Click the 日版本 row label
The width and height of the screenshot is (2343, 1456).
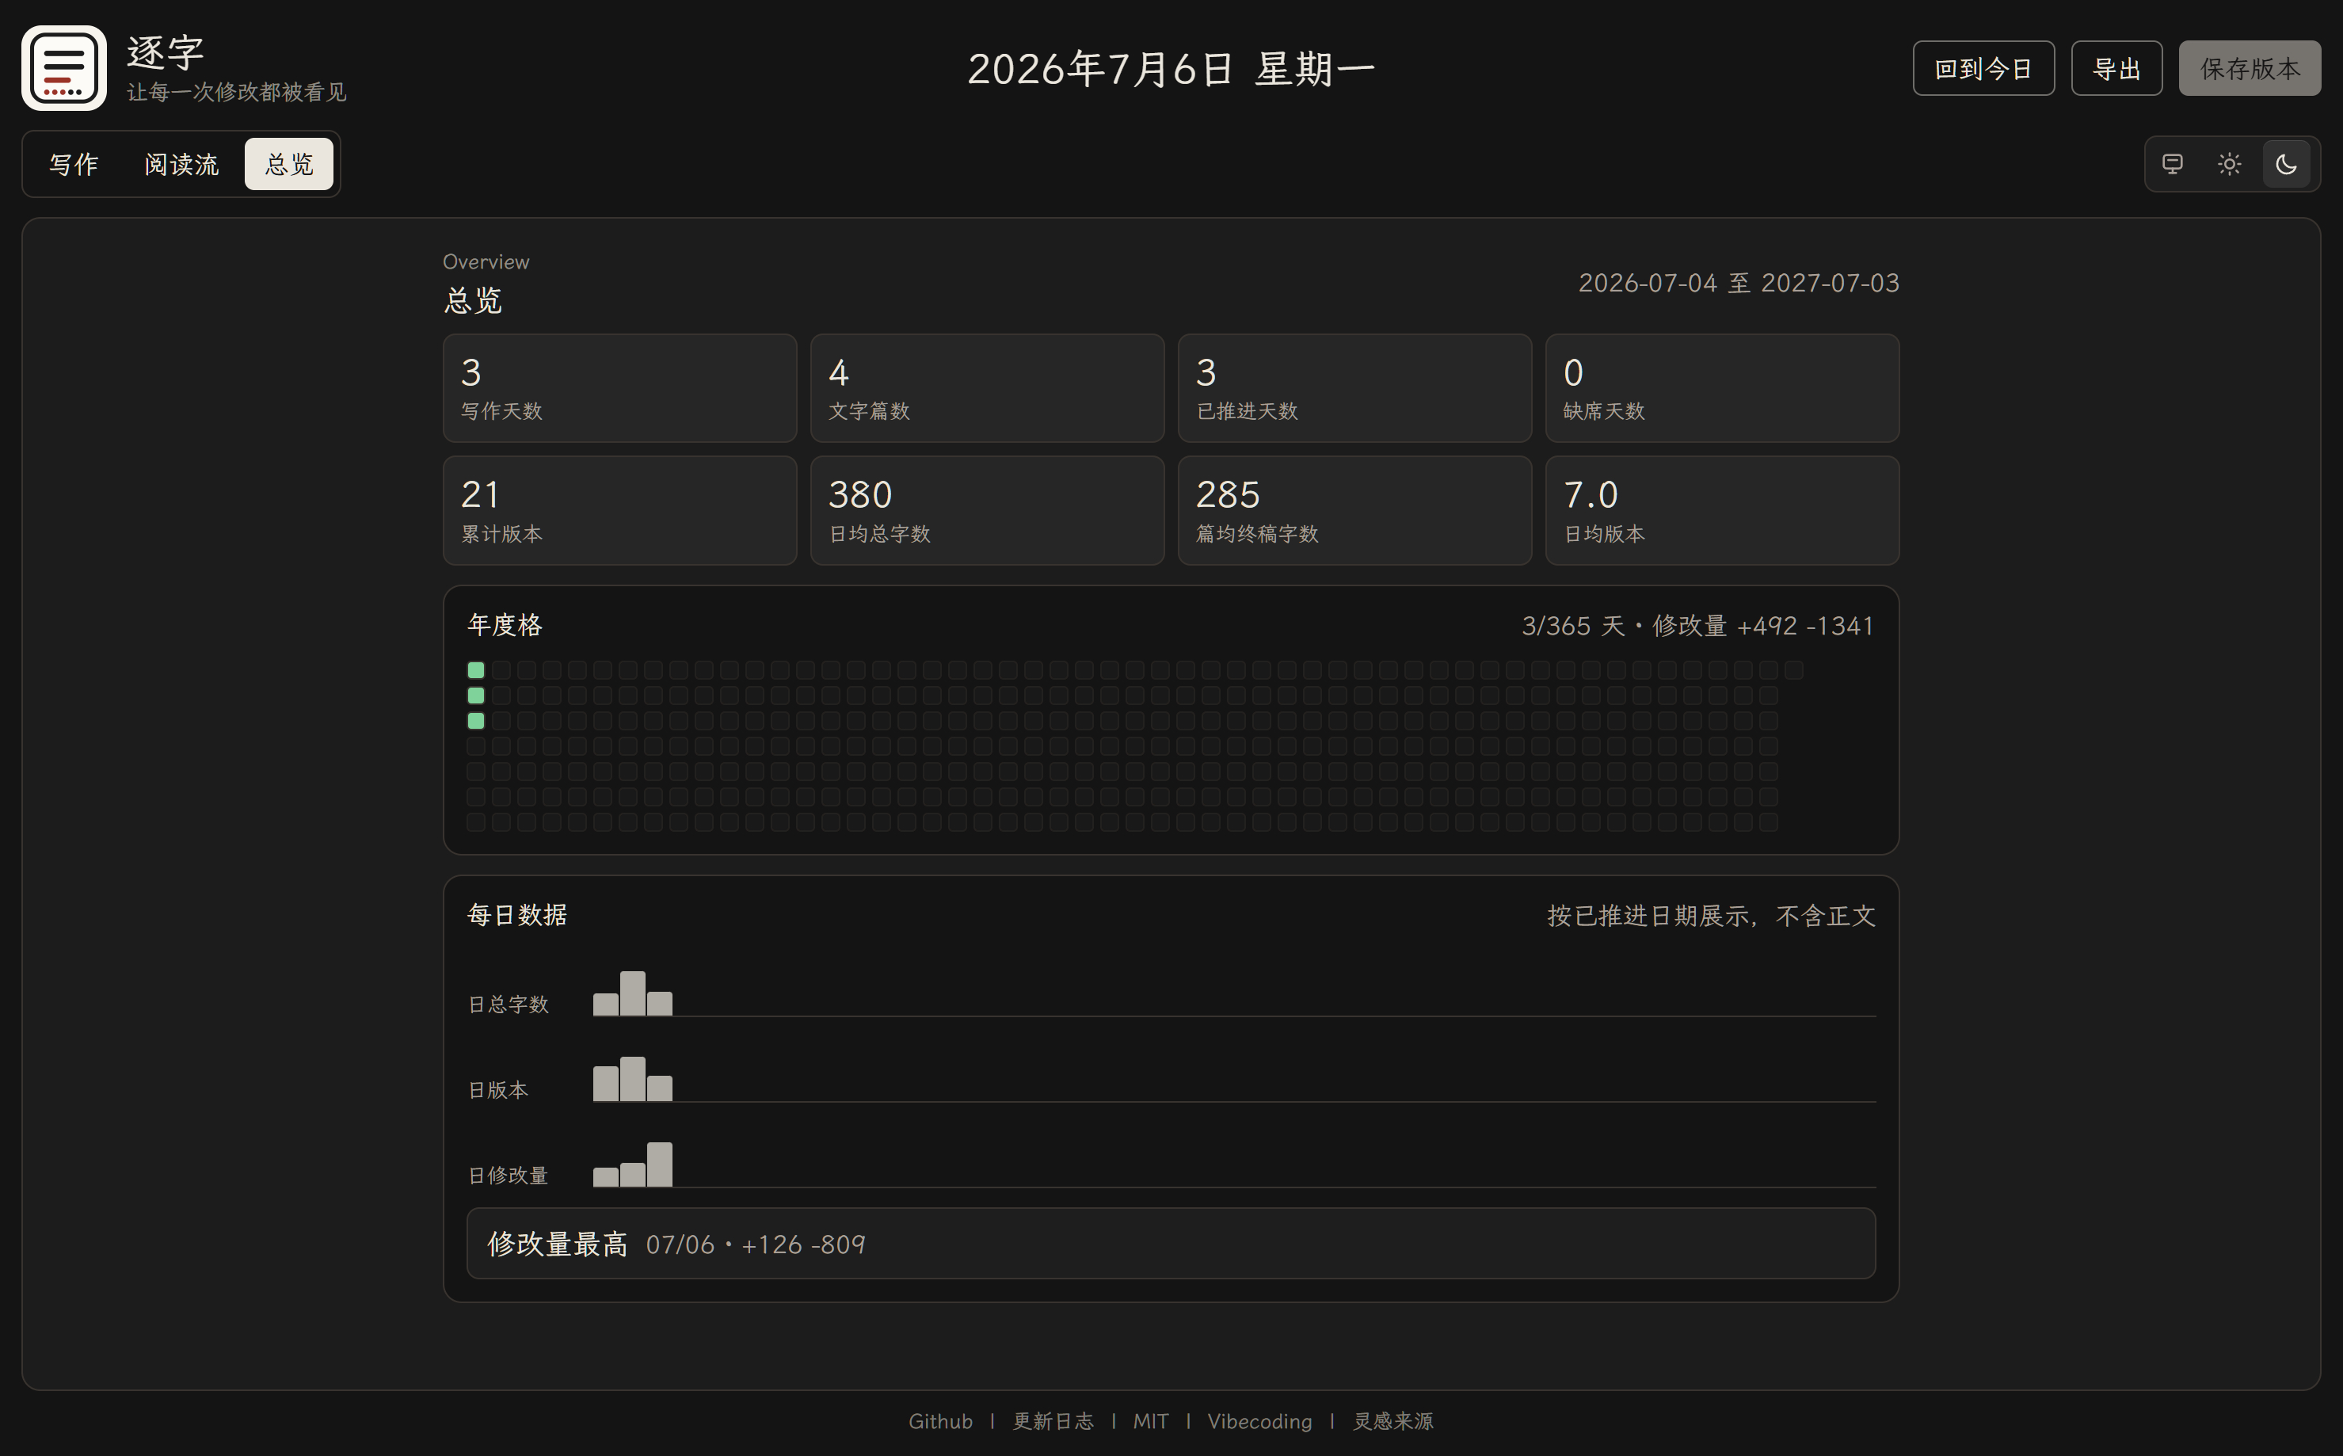coord(497,1090)
